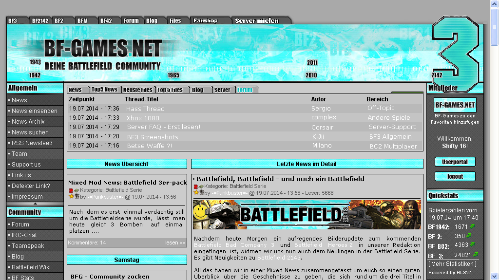Click the BF-GAMES.NET favorites badge in Mitglieder

[455, 105]
